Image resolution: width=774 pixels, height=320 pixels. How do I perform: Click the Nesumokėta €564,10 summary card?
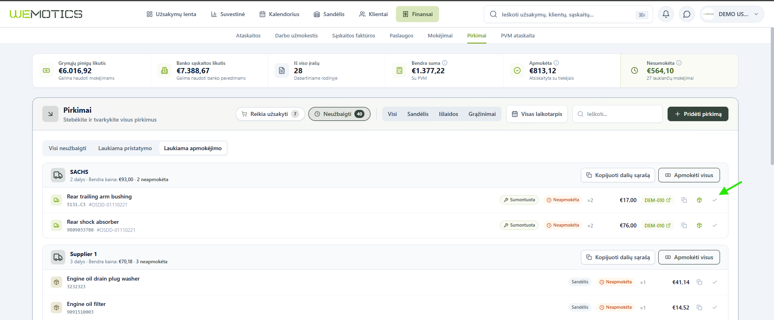tap(680, 70)
